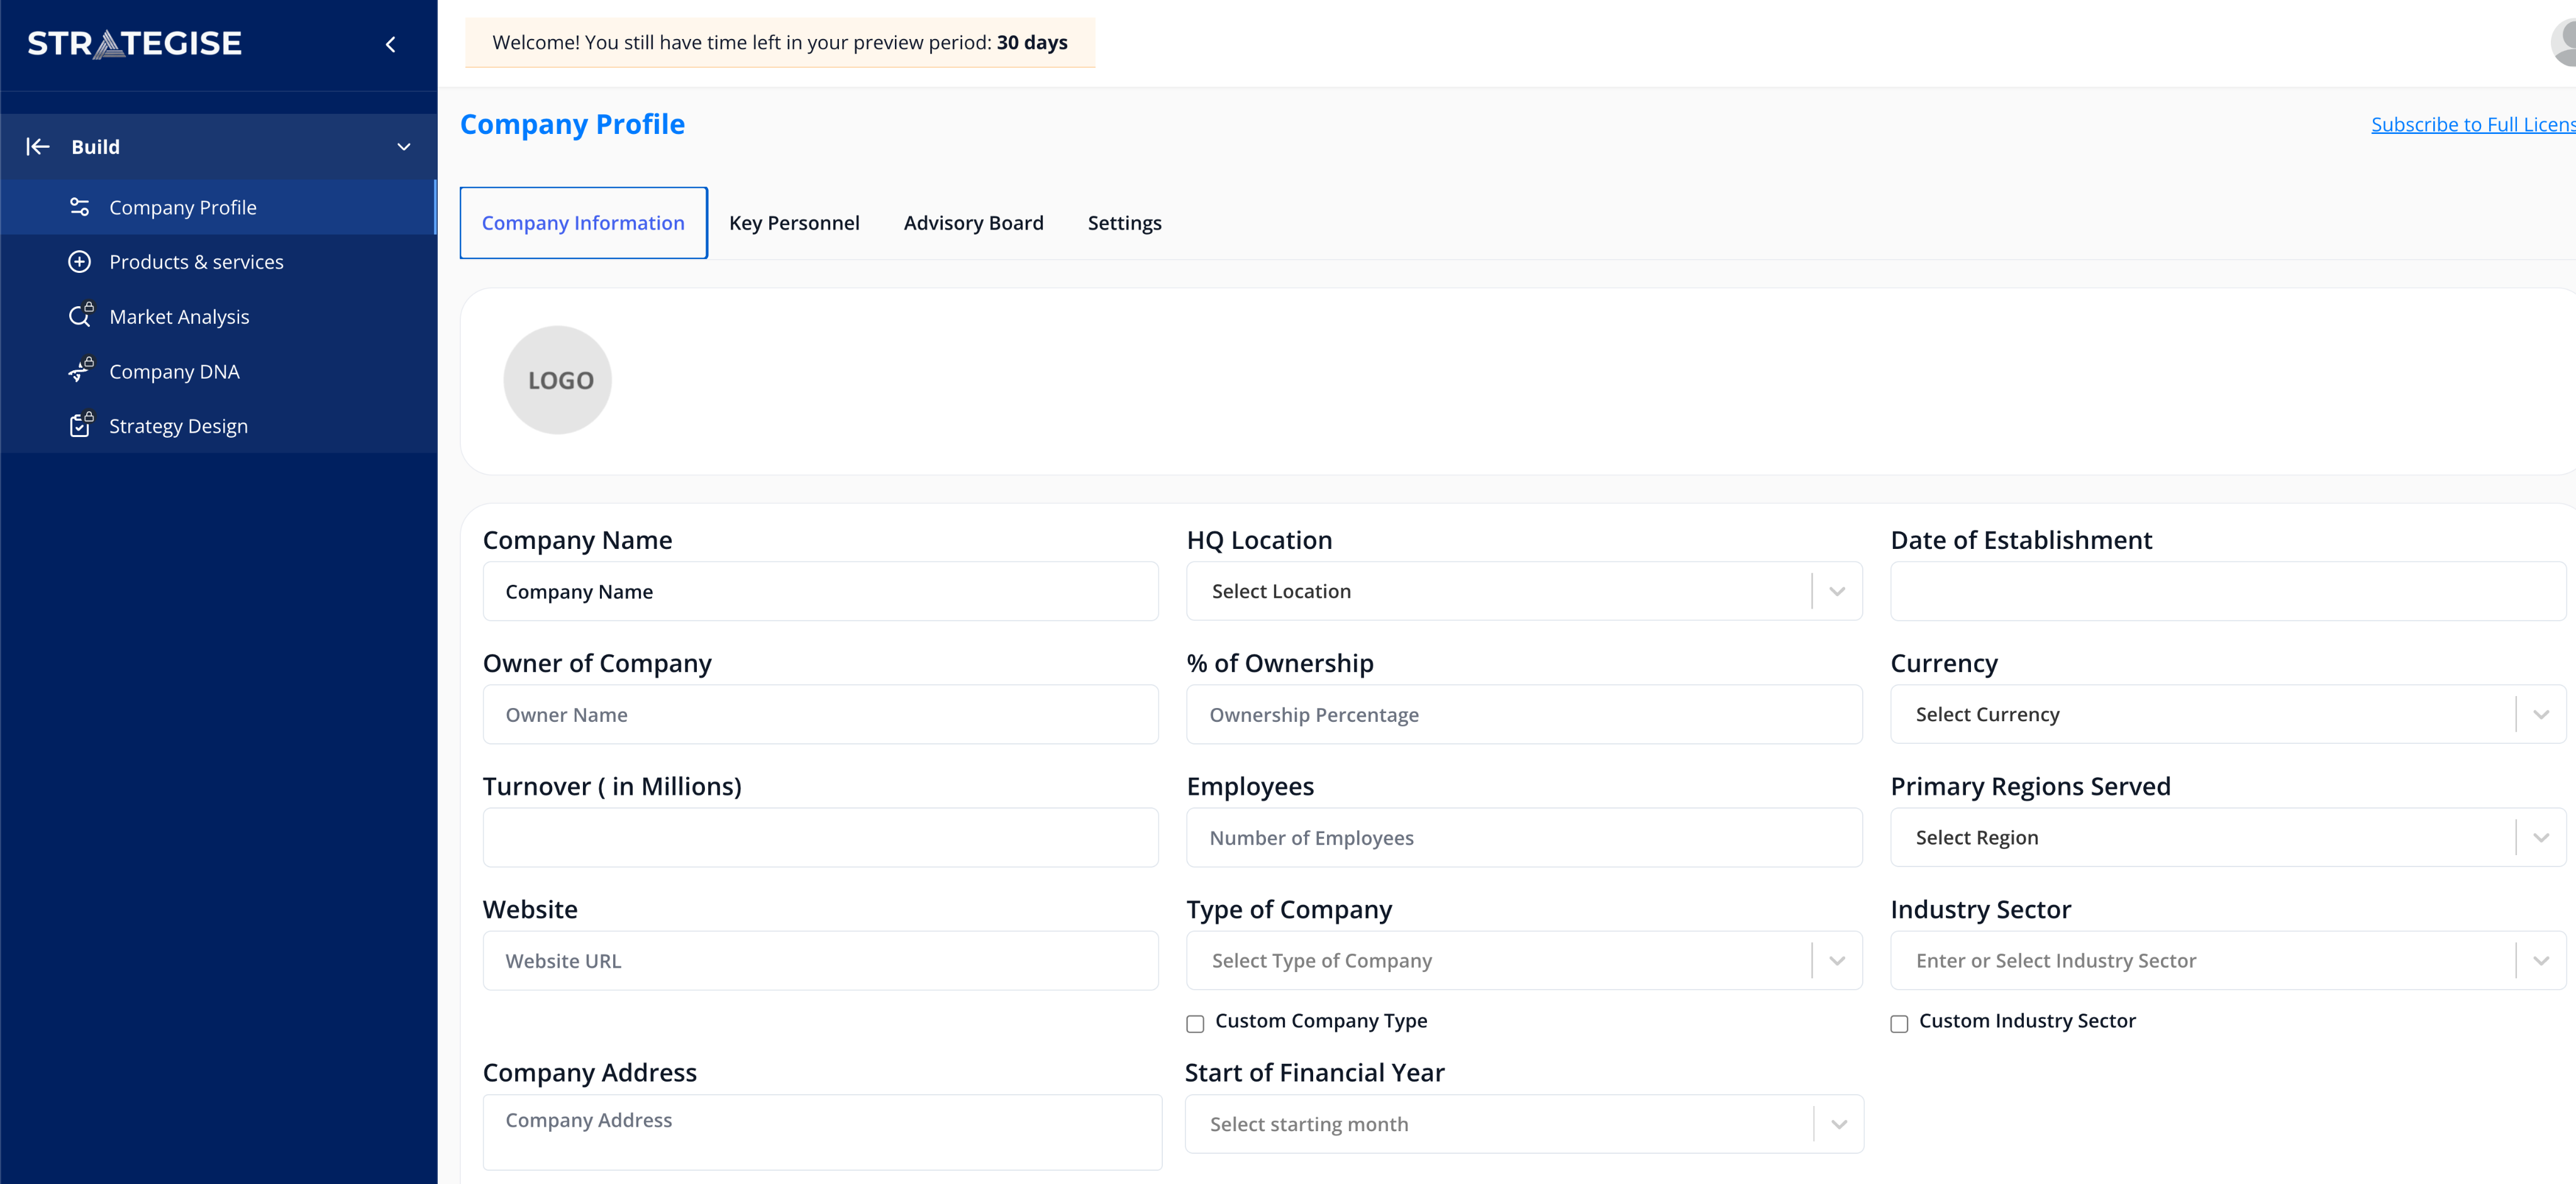Expand the Select Currency dropdown
2576x1184 pixels.
click(x=2541, y=714)
